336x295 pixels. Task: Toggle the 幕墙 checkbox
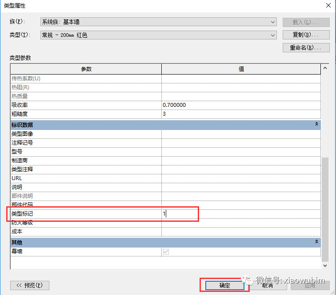click(x=166, y=252)
